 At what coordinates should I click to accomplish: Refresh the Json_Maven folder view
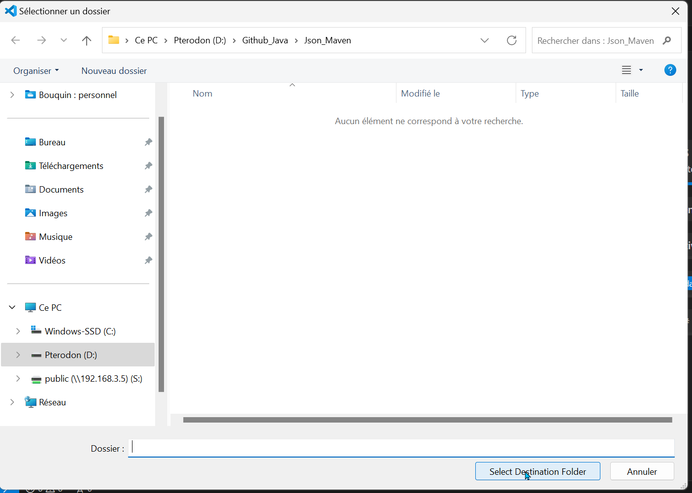click(512, 40)
